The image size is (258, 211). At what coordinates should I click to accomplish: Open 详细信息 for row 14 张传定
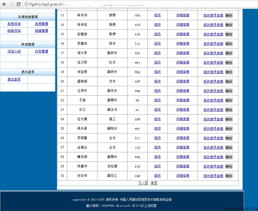183,24
